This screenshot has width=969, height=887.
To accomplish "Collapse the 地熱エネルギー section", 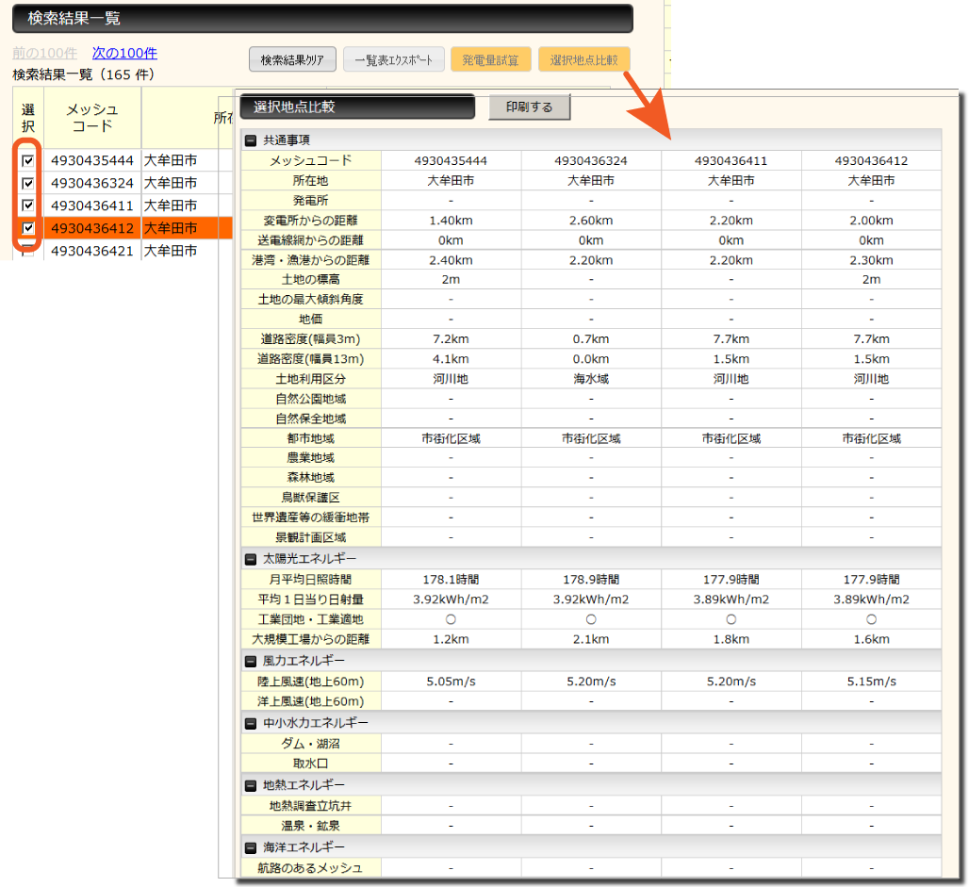I will click(251, 785).
